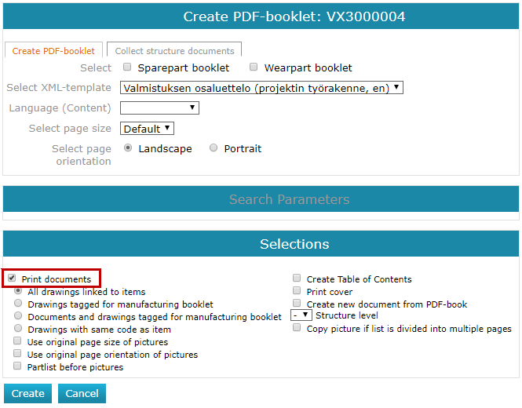Open the Structure level dropdown
Image resolution: width=522 pixels, height=408 pixels.
tap(301, 315)
